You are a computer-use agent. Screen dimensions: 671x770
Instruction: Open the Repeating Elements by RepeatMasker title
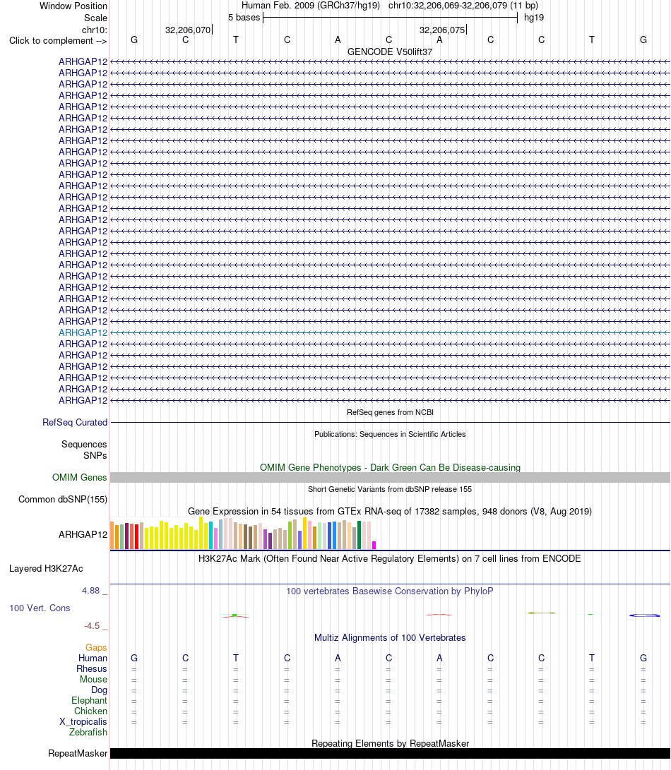(390, 743)
